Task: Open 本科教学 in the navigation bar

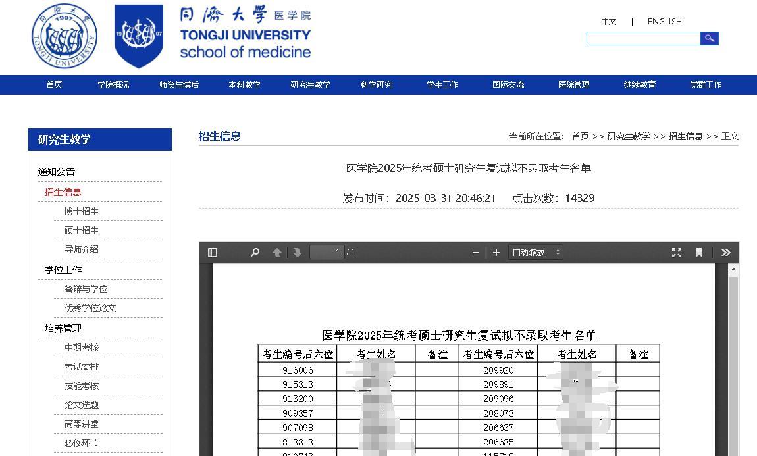Action: pyautogui.click(x=244, y=84)
